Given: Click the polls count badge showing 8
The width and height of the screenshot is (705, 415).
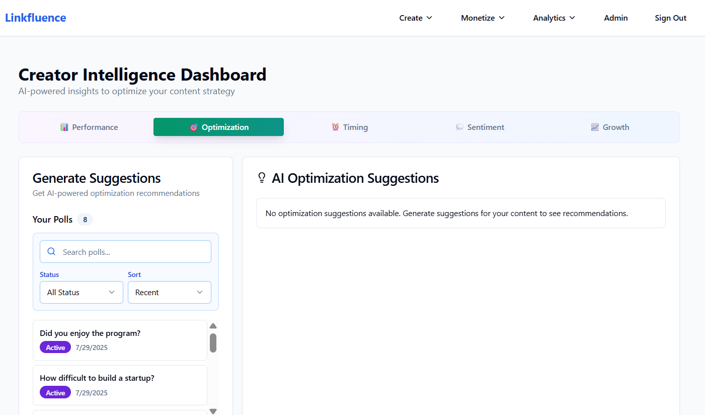Looking at the screenshot, I should click(85, 220).
